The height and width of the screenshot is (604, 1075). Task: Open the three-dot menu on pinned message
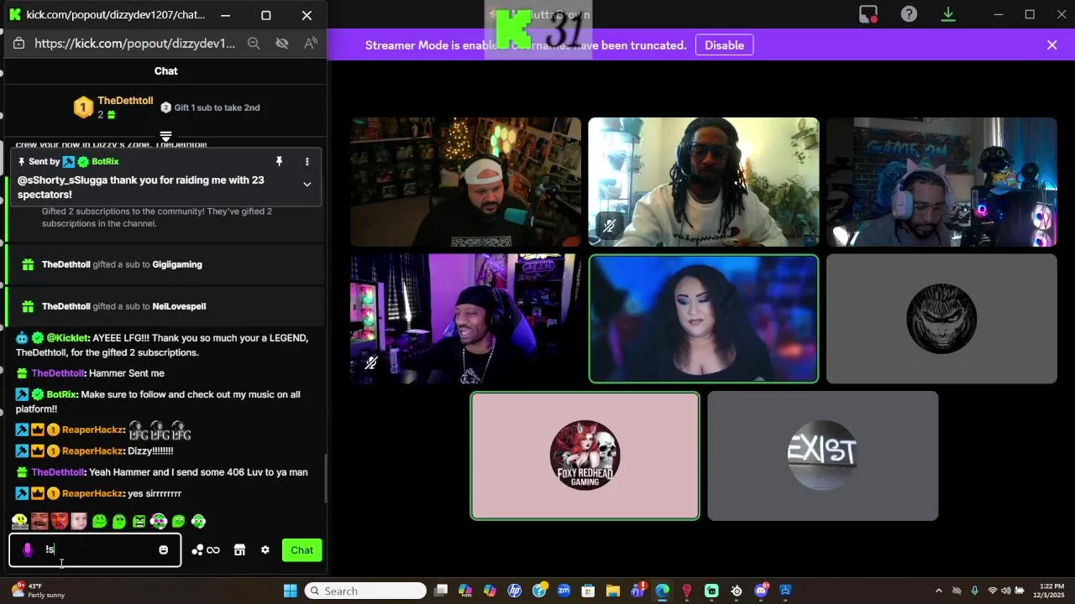coord(307,161)
